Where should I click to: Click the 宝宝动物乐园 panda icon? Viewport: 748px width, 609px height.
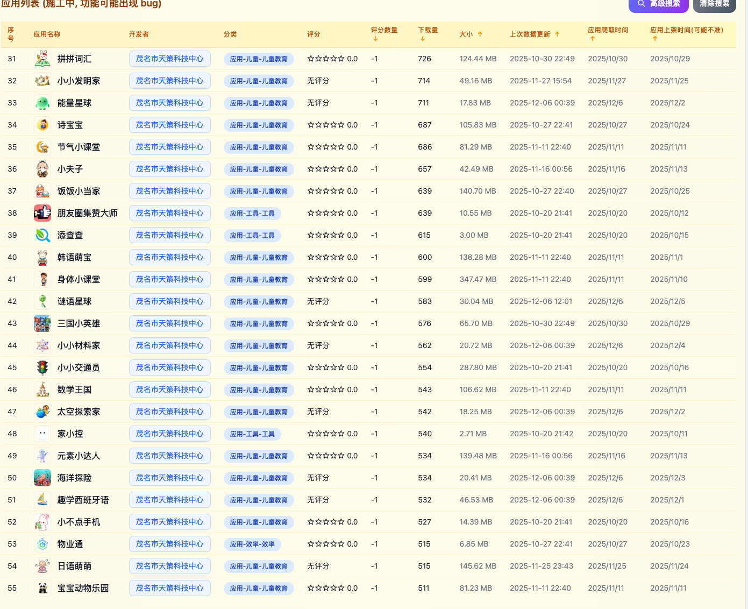42,588
